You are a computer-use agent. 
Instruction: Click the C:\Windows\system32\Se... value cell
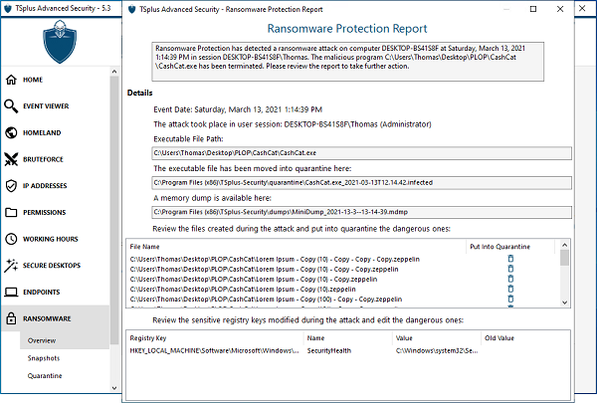(x=437, y=351)
